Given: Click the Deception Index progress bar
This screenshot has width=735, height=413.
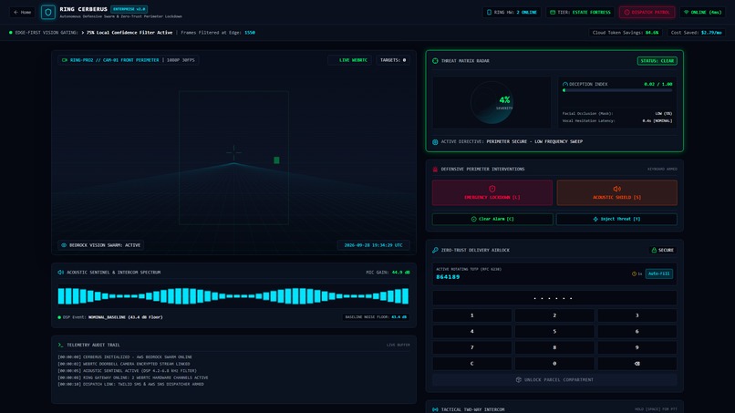Looking at the screenshot, I should [616, 90].
